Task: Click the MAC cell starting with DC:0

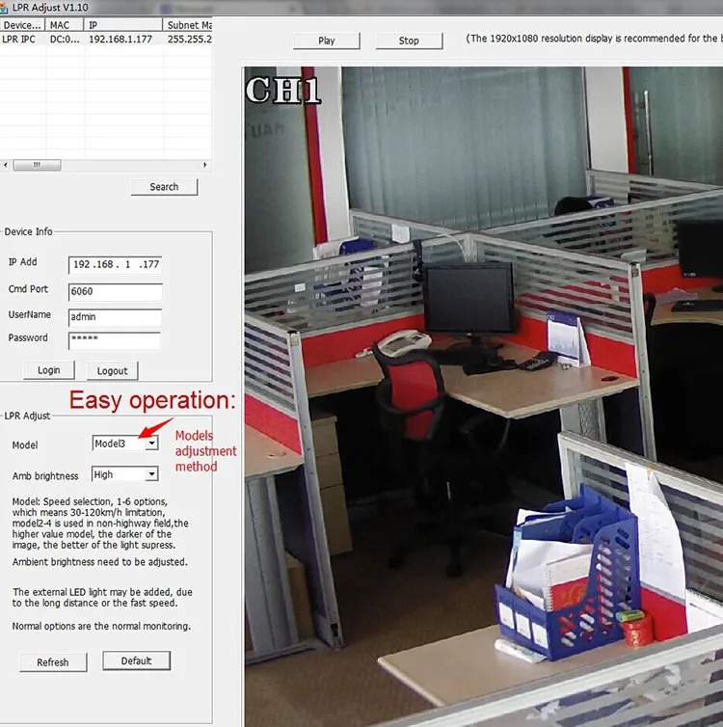Action: tap(65, 40)
